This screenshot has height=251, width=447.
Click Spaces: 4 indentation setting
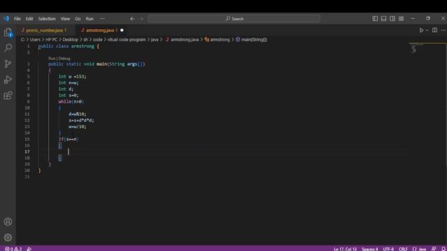tap(369, 249)
